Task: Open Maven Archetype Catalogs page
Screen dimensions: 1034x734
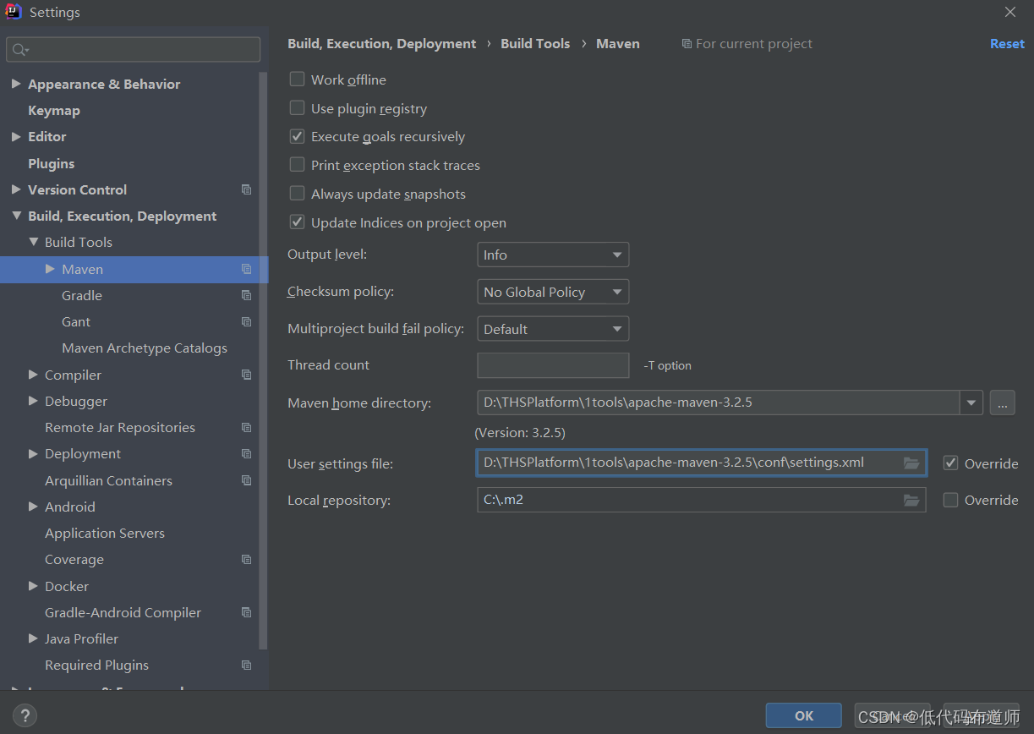Action: pos(145,348)
